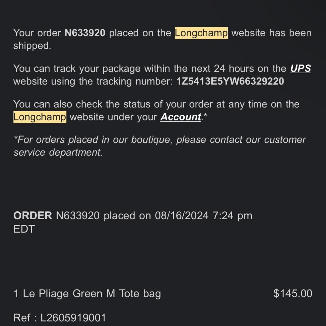Click the ORDER heading label
Screen dimensions: 326x326
coord(33,216)
